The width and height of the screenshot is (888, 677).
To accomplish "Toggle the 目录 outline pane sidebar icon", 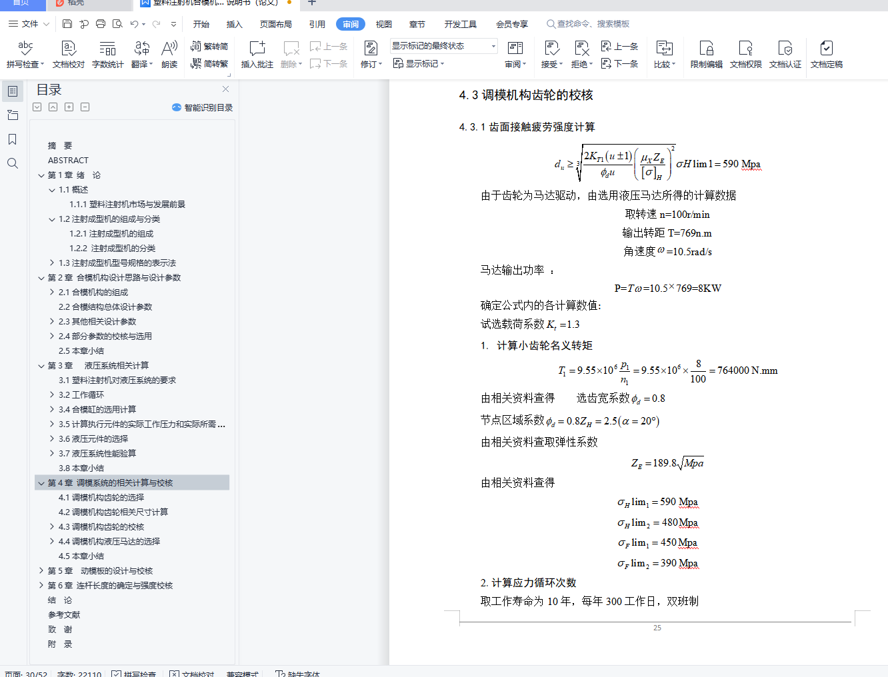I will tap(12, 91).
